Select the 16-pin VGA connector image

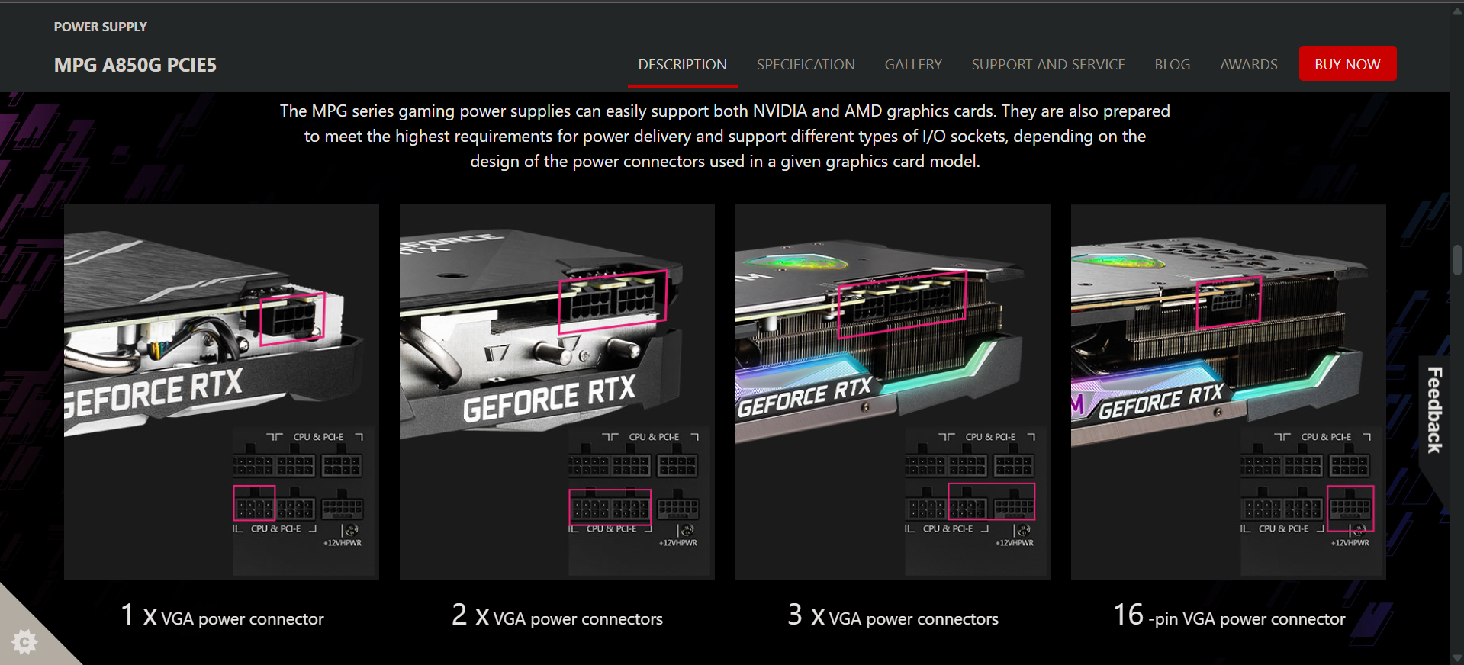(x=1228, y=392)
